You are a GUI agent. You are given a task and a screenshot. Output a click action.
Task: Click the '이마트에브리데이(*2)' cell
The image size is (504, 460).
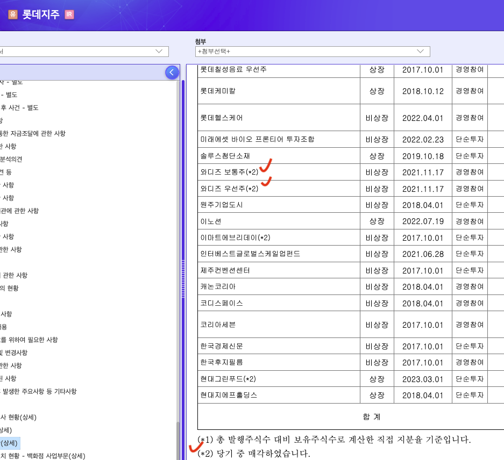tap(279, 238)
